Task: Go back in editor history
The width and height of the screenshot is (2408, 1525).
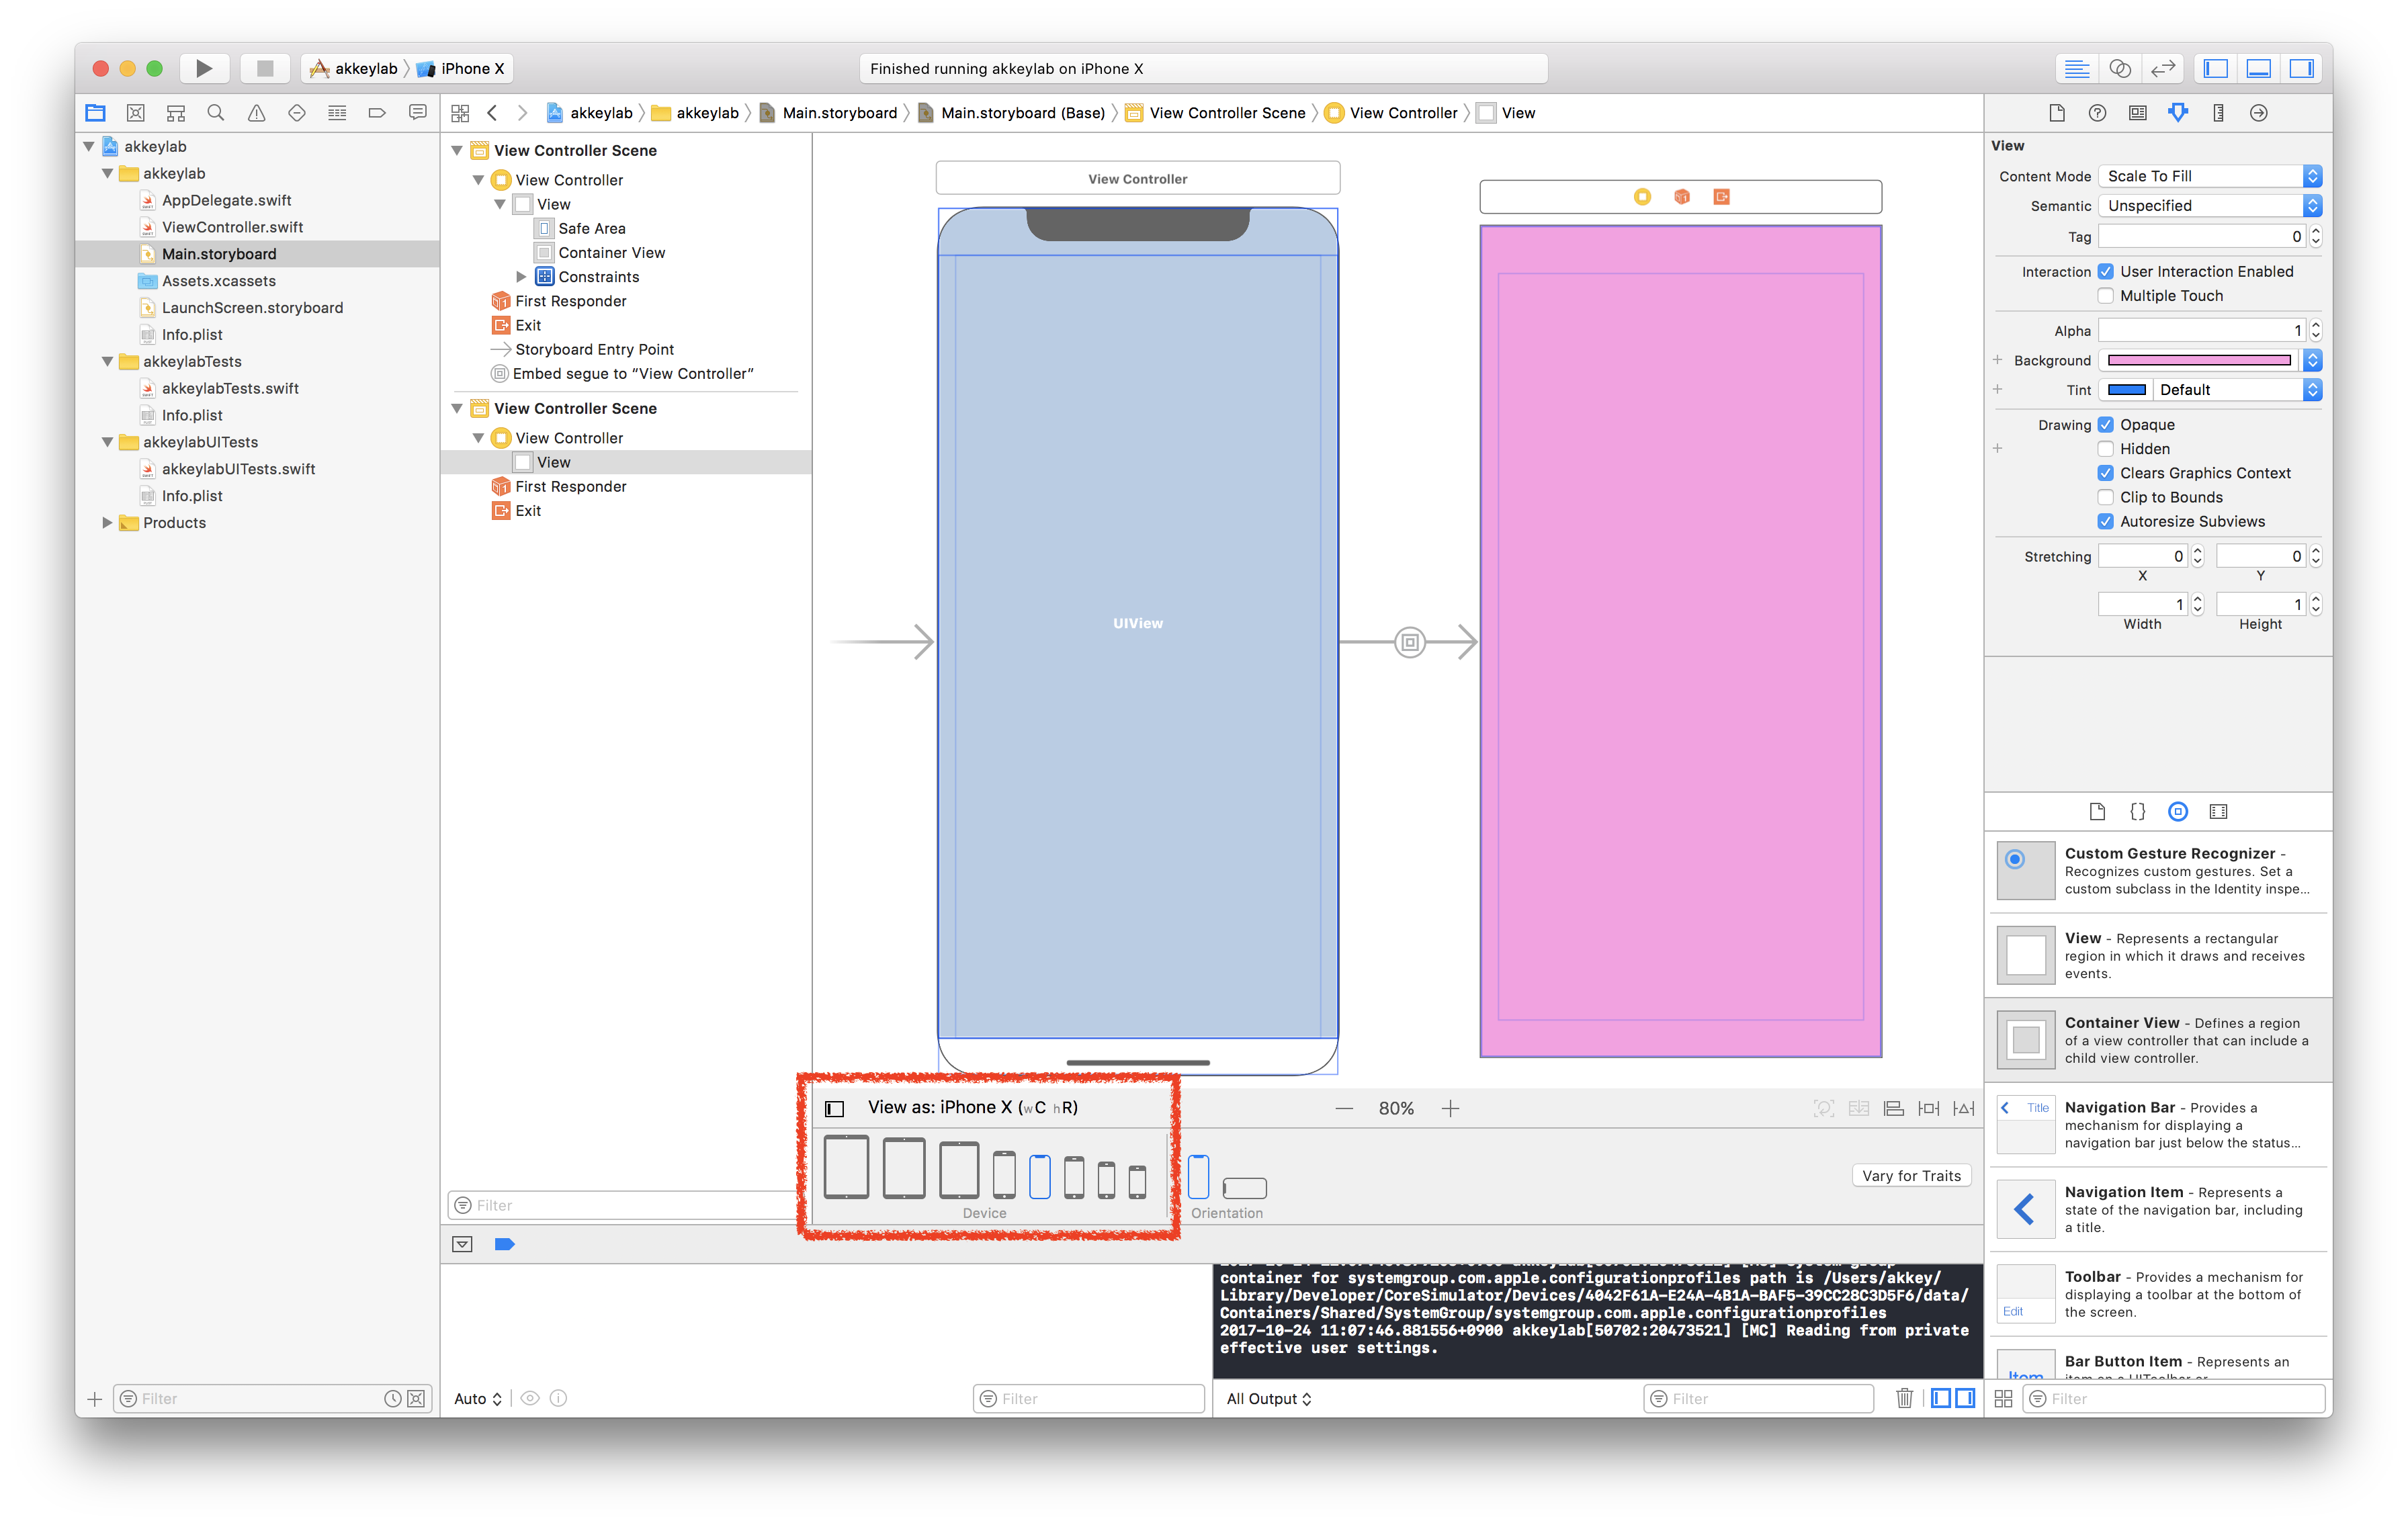Action: [x=492, y=113]
